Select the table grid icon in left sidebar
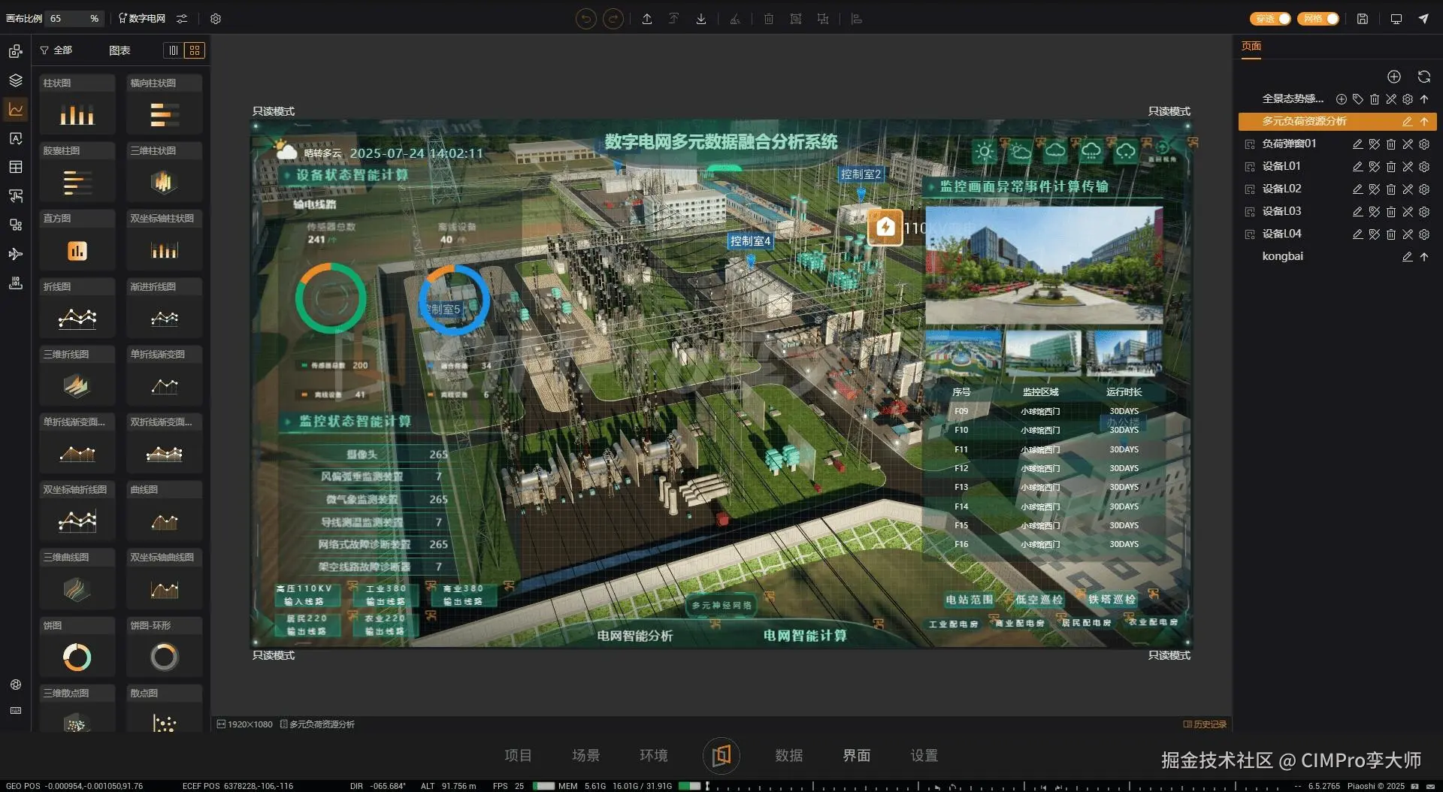Image resolution: width=1443 pixels, height=792 pixels. (16, 167)
